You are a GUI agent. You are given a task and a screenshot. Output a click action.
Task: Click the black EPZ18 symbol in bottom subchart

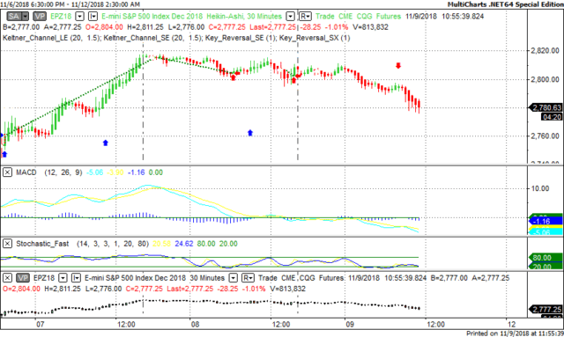pos(44,278)
